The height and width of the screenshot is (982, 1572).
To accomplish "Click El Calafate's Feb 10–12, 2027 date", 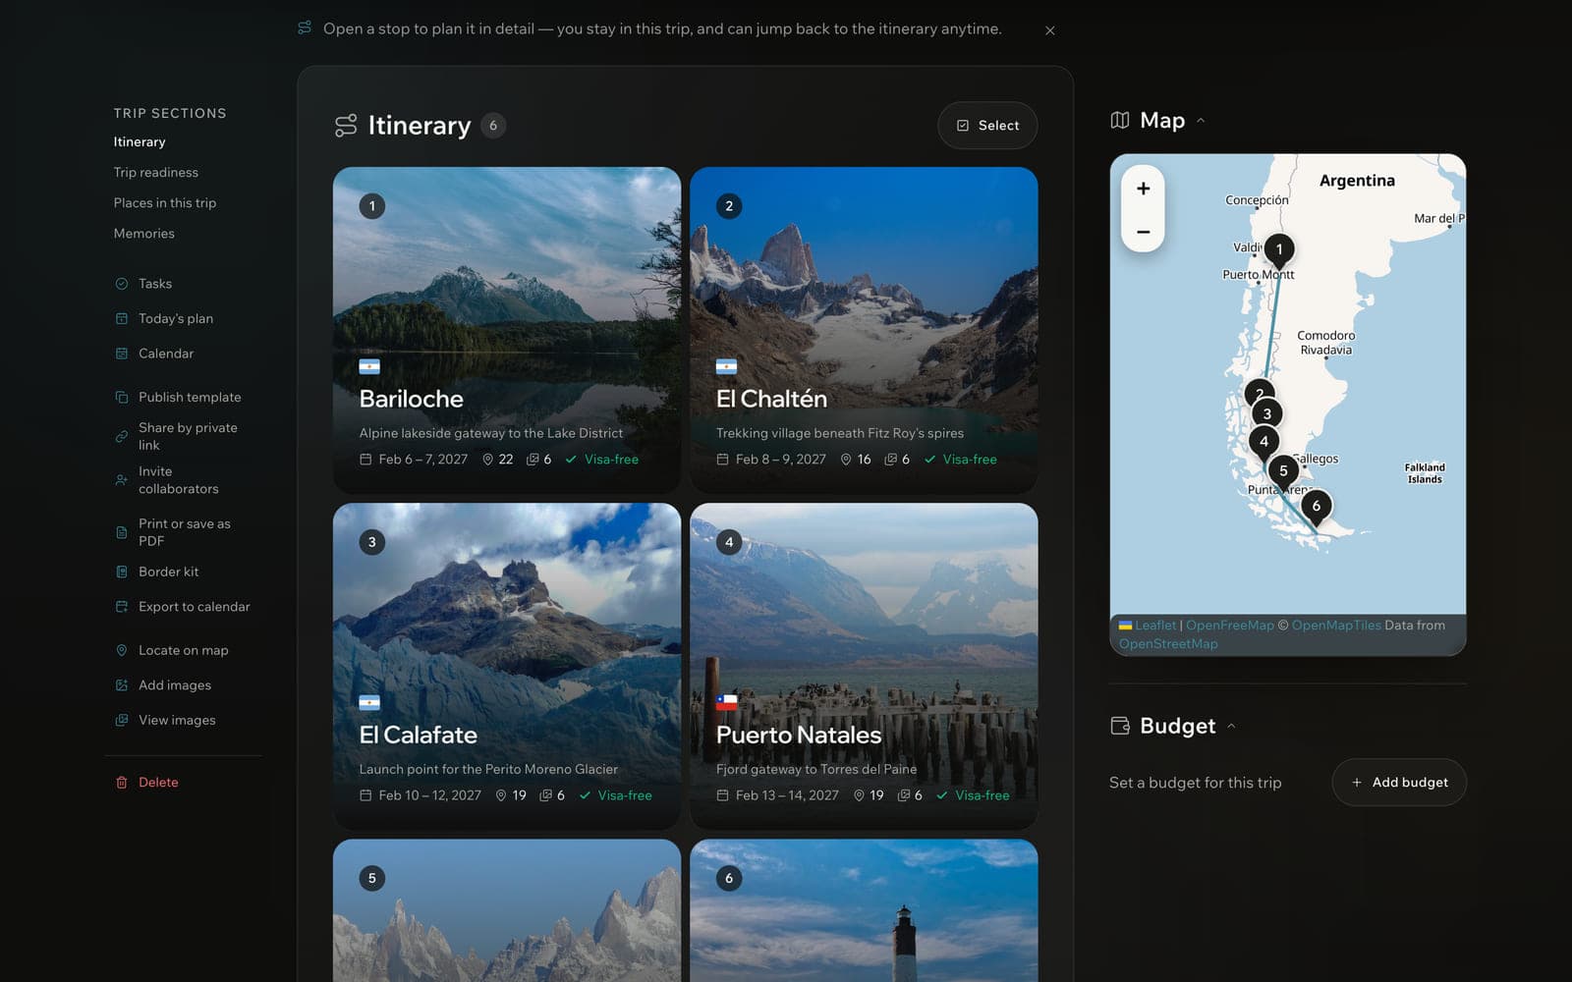I will coord(421,795).
